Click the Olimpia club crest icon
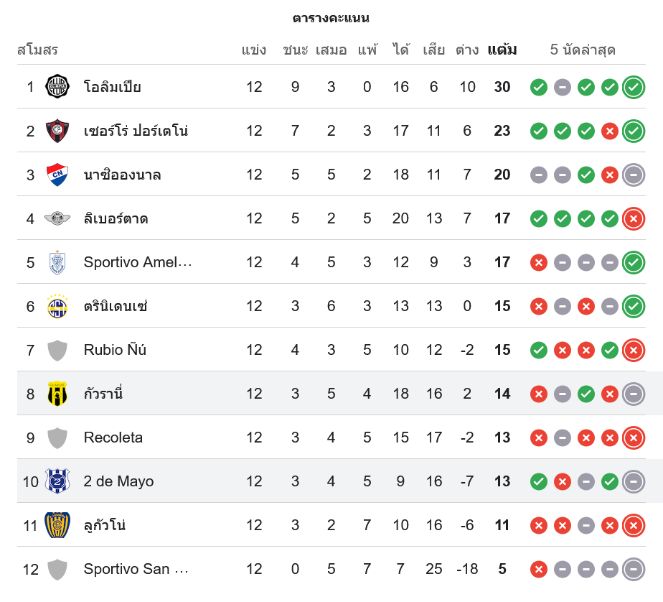Viewport: 663px width, 602px height. click(x=57, y=87)
